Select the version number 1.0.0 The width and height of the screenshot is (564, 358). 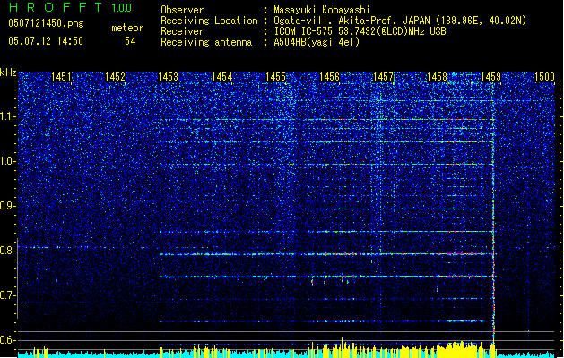coord(122,8)
